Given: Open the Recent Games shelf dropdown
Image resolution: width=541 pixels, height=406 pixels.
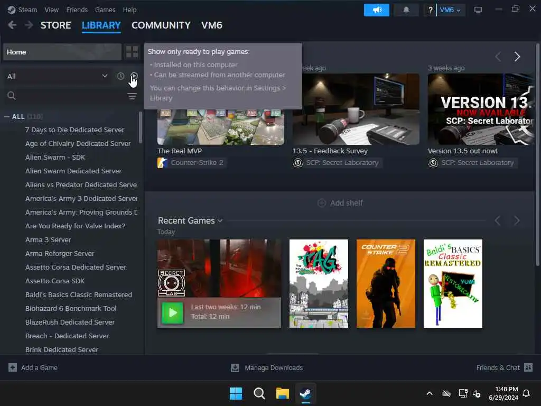Looking at the screenshot, I should click(x=220, y=220).
